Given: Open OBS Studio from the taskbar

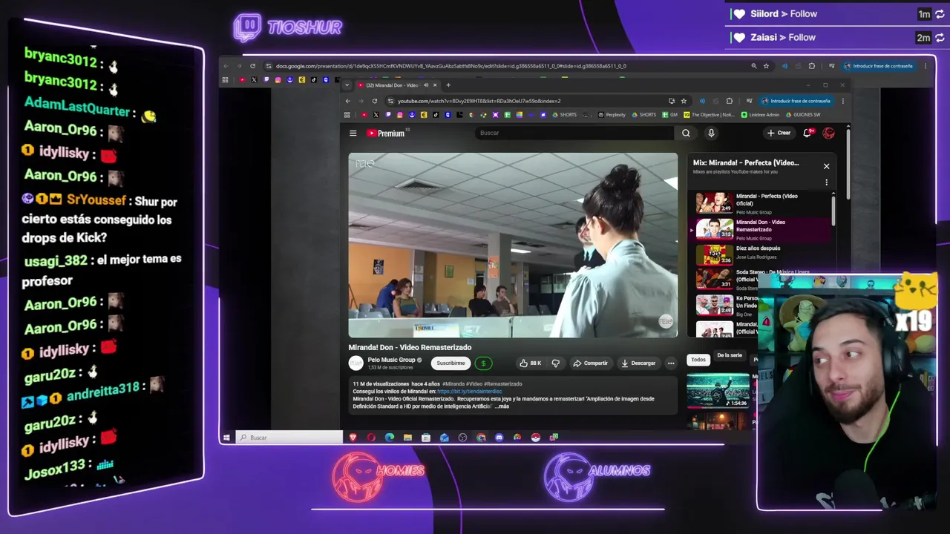Looking at the screenshot, I should coord(462,438).
